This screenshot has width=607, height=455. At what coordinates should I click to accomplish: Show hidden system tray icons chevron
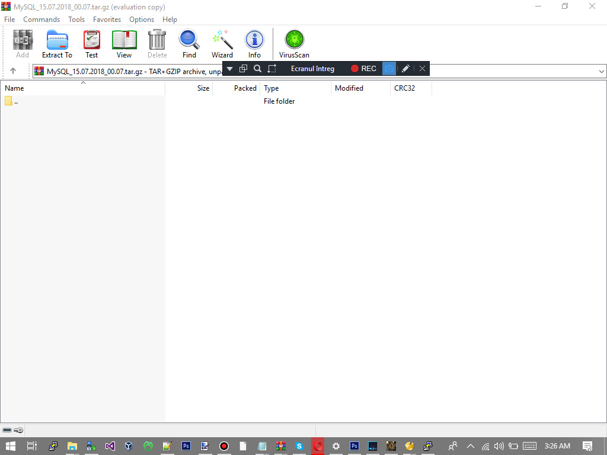click(x=470, y=446)
